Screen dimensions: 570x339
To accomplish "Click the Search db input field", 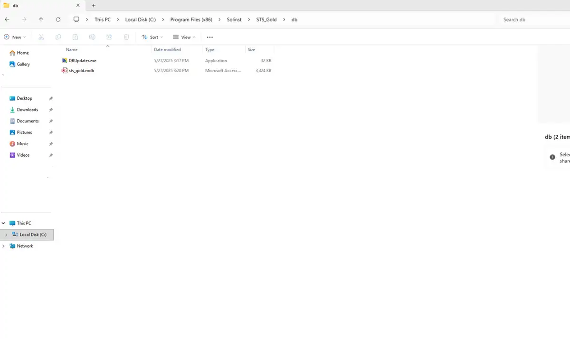I will (532, 19).
